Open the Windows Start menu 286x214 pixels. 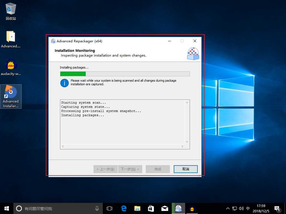point(7,208)
